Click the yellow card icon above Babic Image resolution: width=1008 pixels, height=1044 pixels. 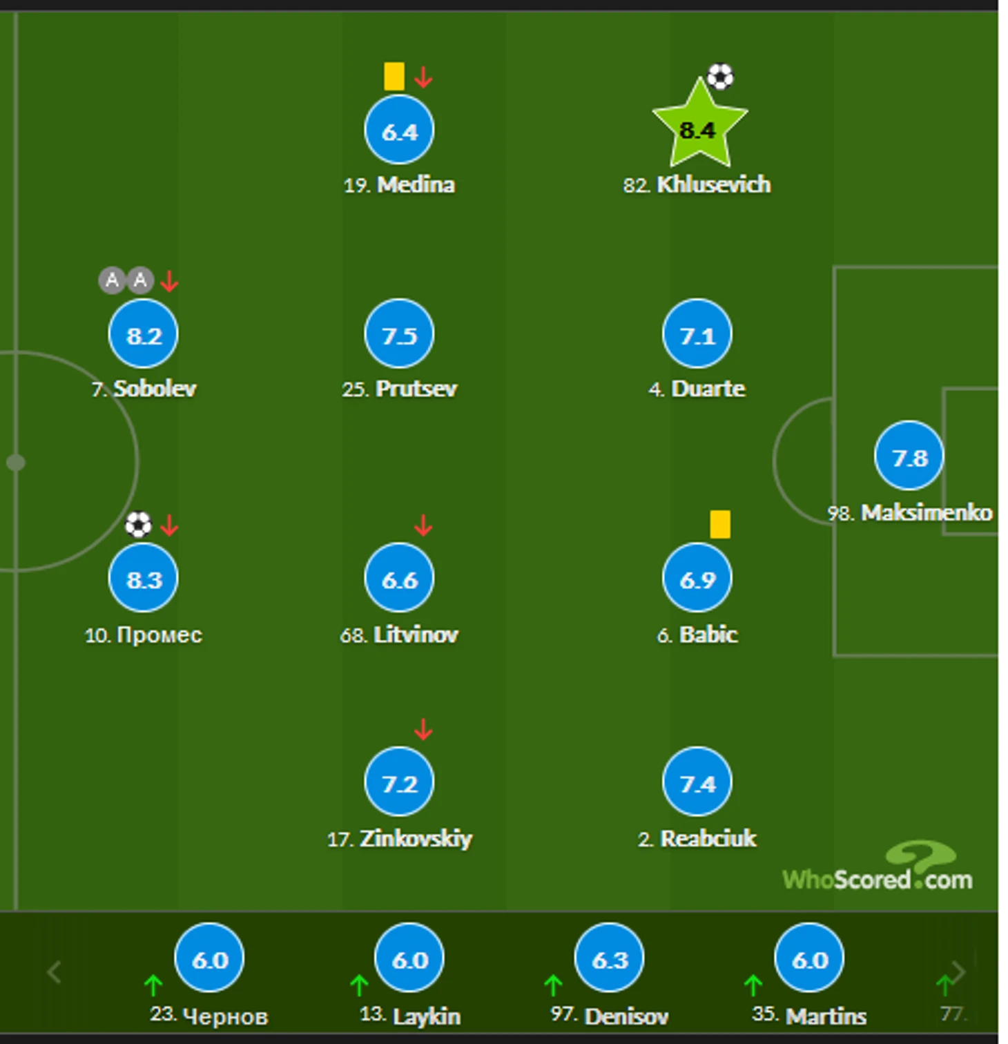tap(720, 524)
